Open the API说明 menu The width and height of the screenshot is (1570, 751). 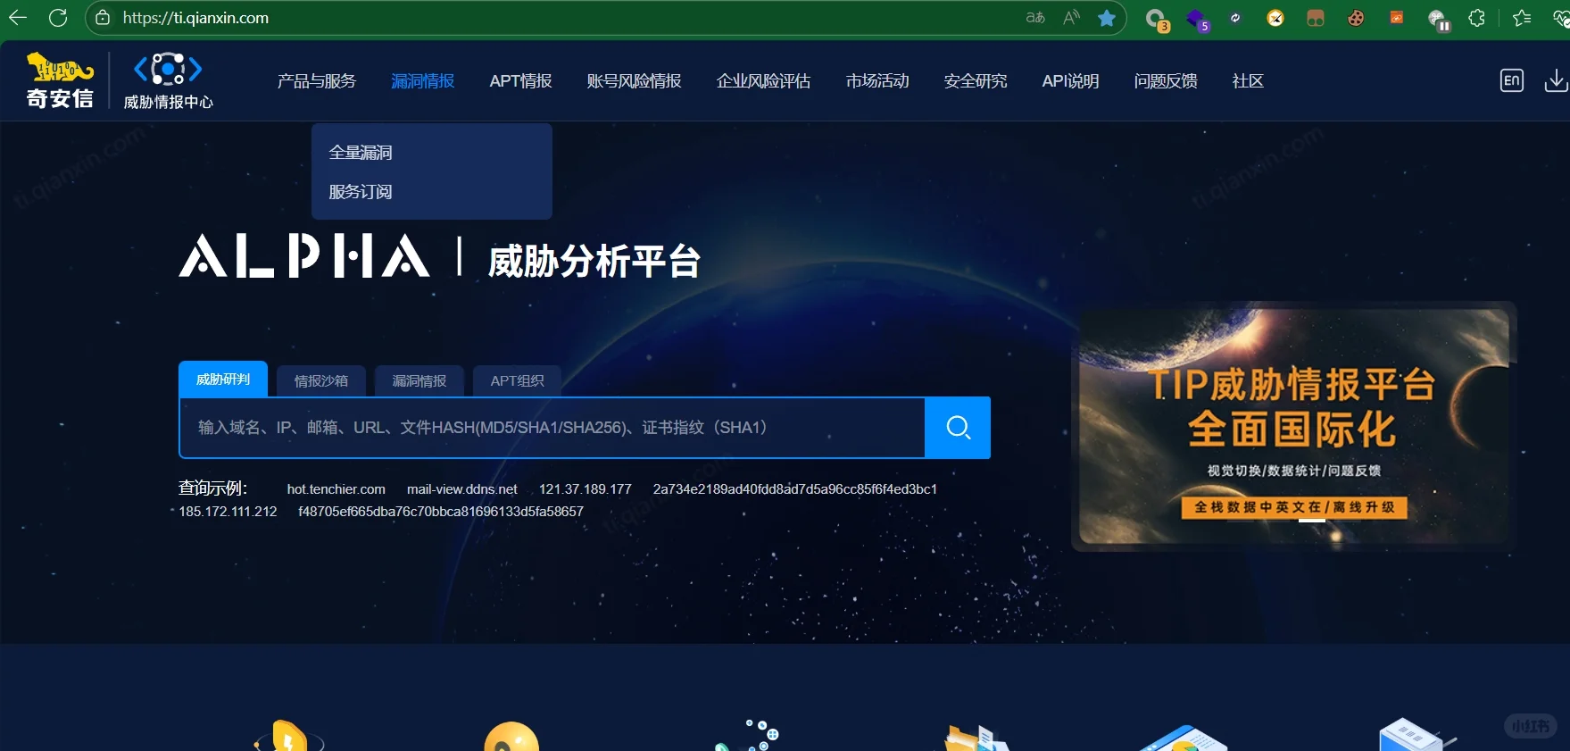(x=1071, y=81)
